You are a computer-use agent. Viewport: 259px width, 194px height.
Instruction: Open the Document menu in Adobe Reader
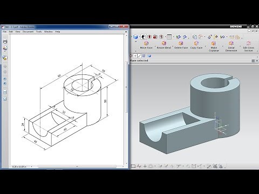(28, 32)
